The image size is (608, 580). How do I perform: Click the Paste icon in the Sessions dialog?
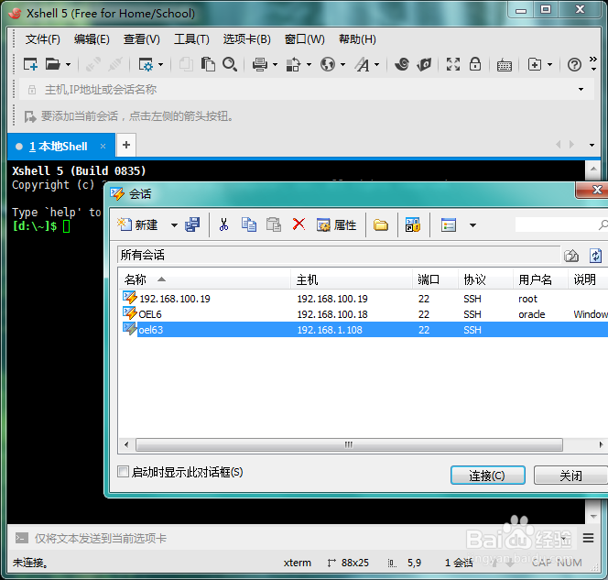coord(274,224)
